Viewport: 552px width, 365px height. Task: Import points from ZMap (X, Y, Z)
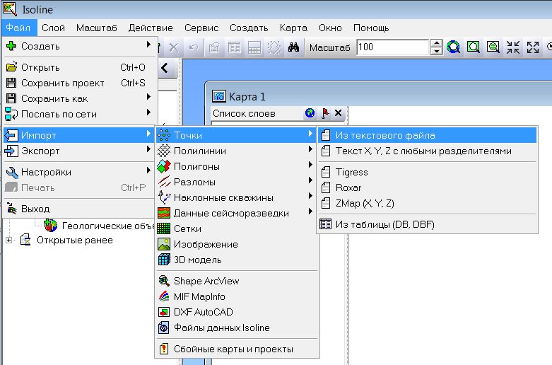[x=427, y=203]
